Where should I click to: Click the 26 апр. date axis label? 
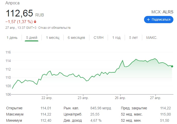pyautogui.click(x=120, y=98)
